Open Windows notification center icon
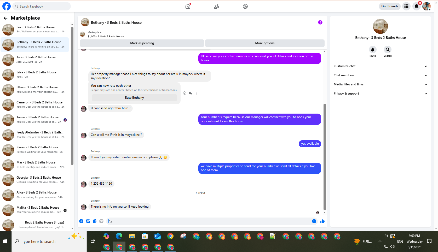 (429, 241)
